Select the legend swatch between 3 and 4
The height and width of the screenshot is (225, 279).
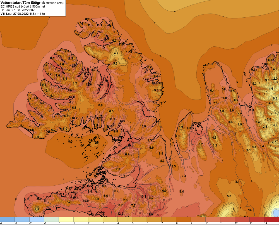point(110,219)
